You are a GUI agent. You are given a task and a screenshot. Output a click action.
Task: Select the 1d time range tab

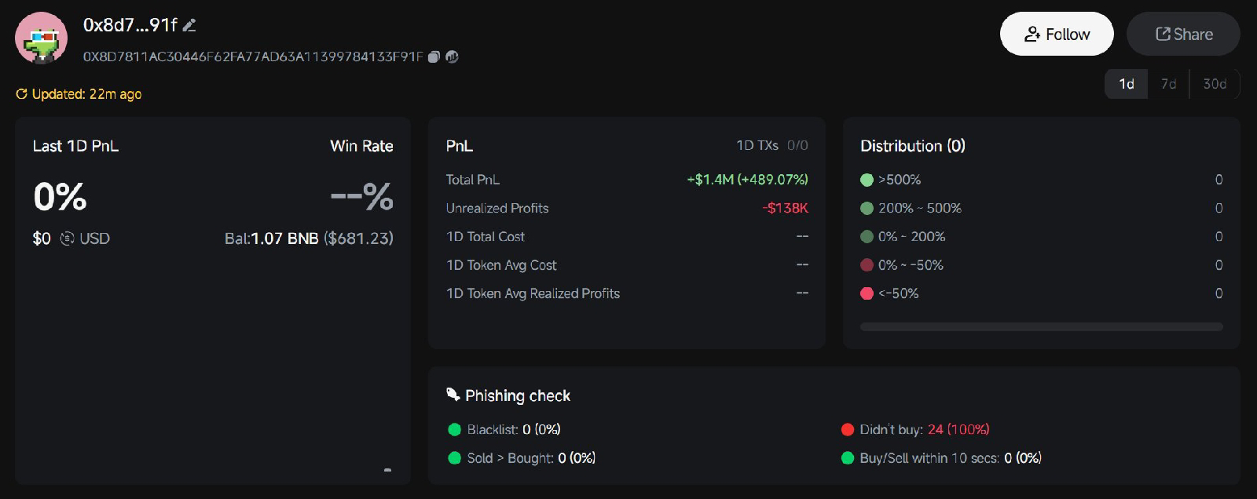pos(1127,84)
